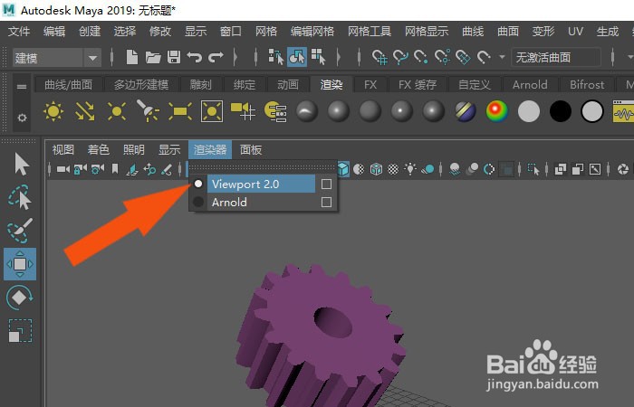The width and height of the screenshot is (634, 407).
Task: Open the 创建 menu
Action: 90,31
